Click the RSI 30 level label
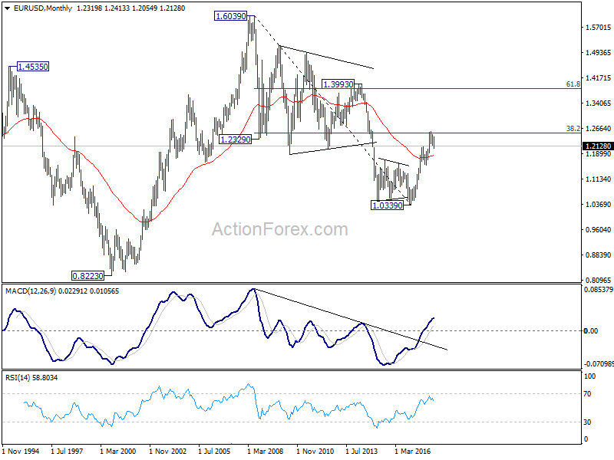Image resolution: width=614 pixels, height=460 pixels. pos(587,422)
